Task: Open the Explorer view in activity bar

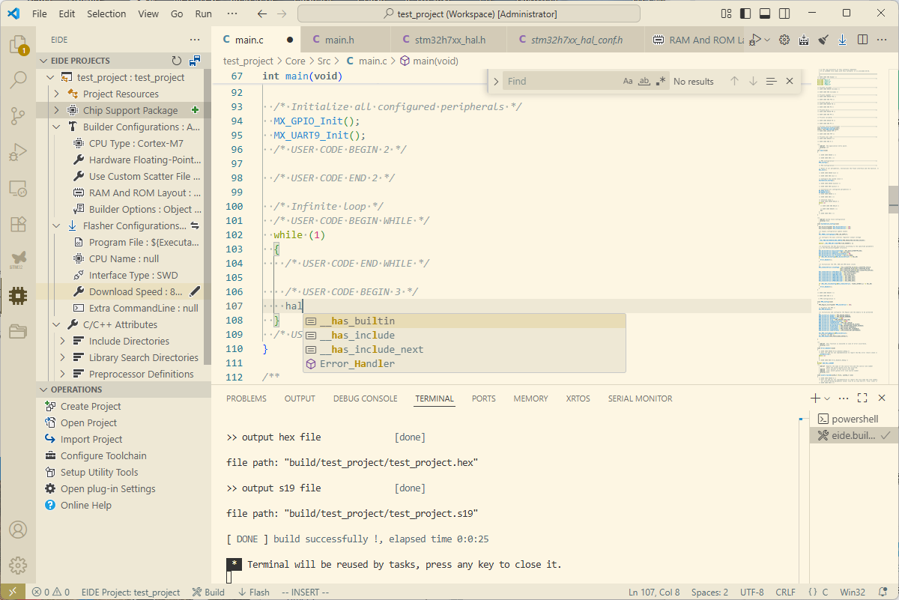Action: tap(18, 44)
